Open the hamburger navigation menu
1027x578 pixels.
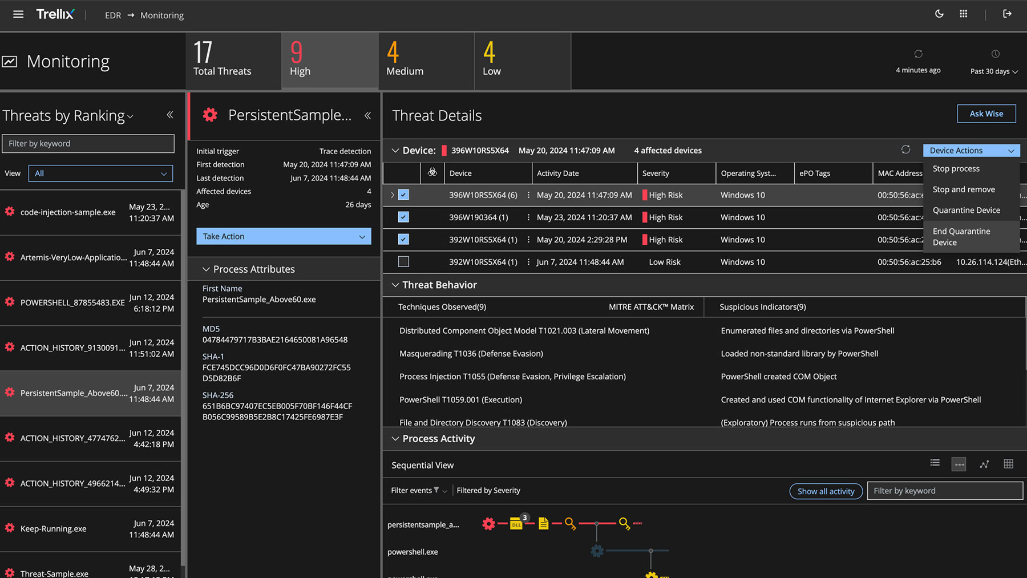pos(18,14)
